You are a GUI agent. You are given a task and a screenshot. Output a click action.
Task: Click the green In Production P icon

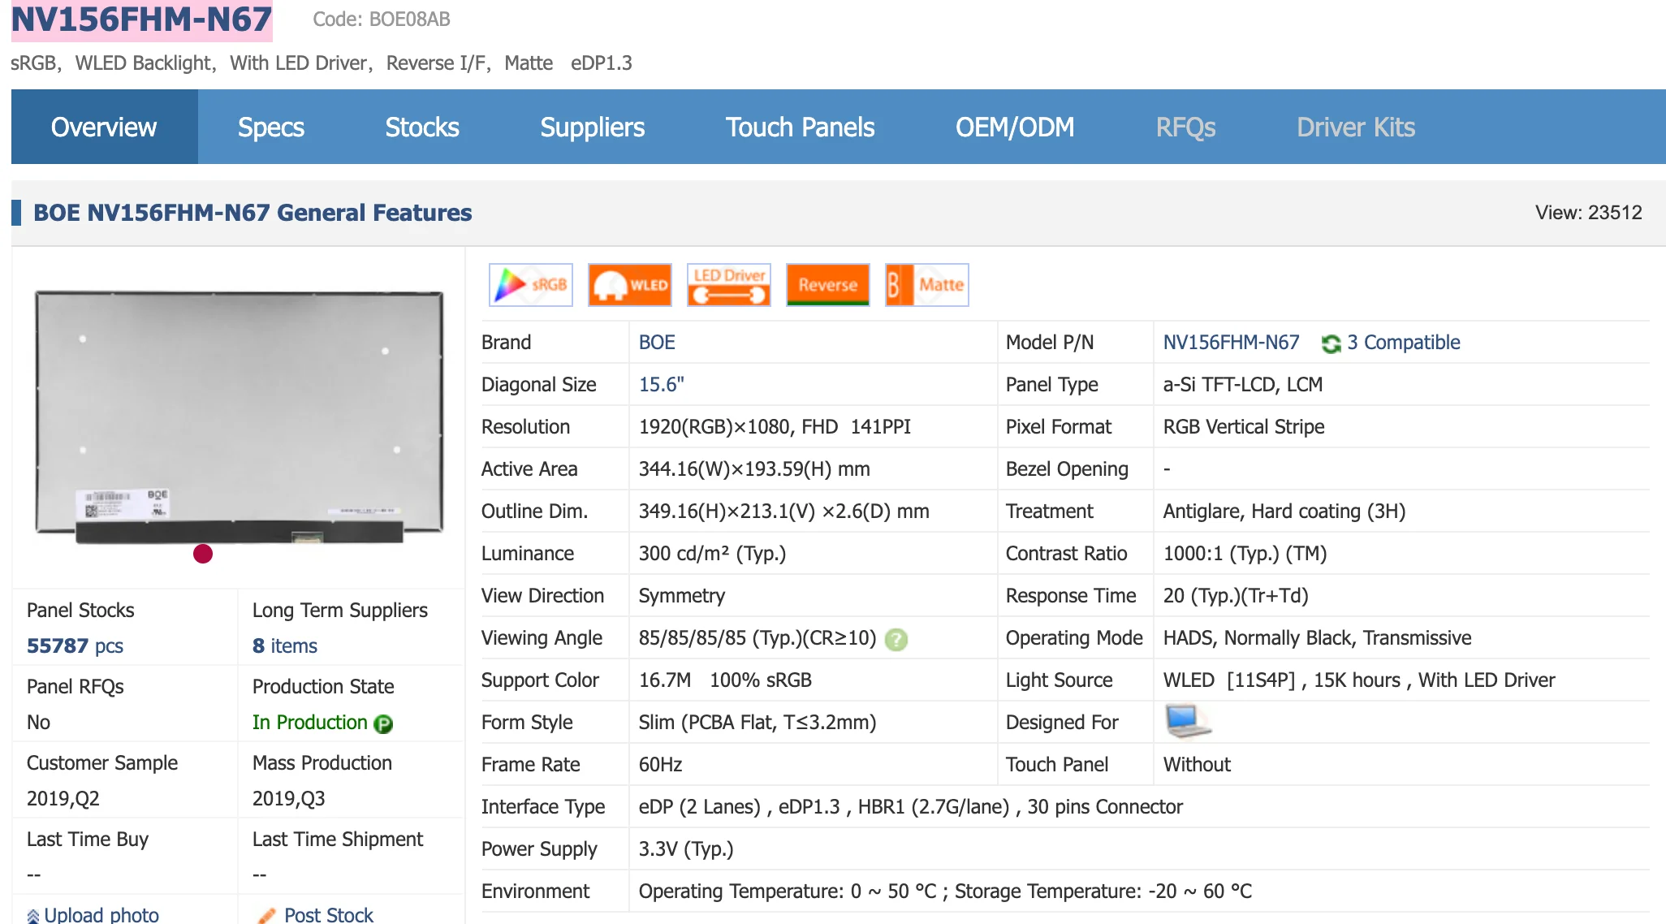[x=383, y=723]
